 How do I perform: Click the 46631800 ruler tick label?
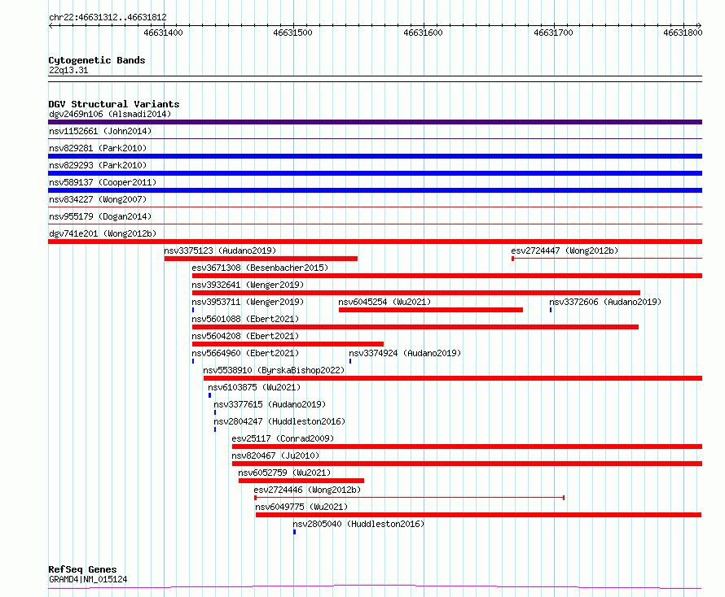tap(683, 33)
